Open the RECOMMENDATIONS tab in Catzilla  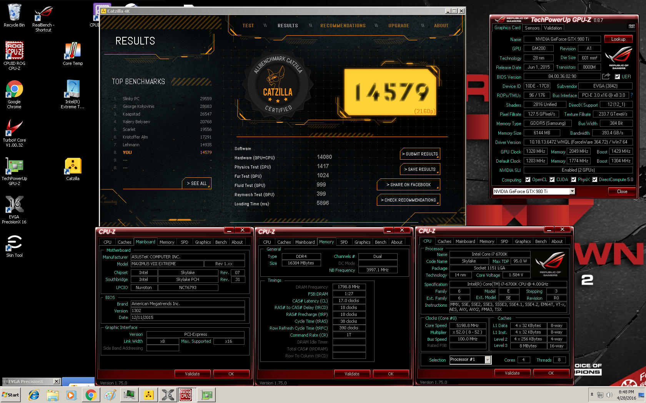[x=343, y=26]
